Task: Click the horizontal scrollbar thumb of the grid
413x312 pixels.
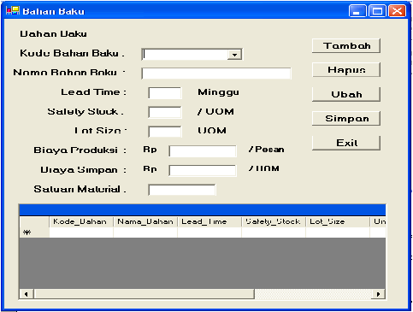Action: (x=144, y=294)
